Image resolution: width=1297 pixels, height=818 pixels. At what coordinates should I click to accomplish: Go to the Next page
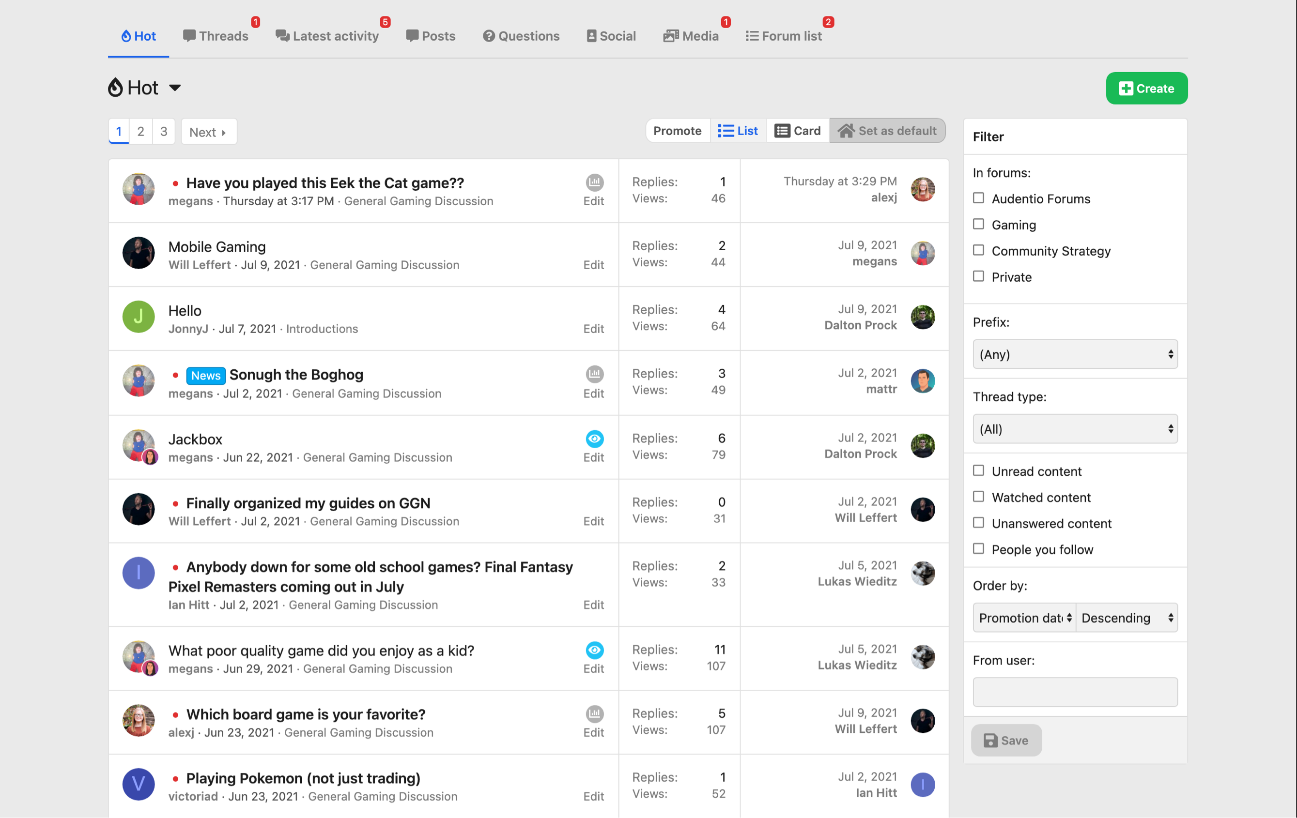208,132
